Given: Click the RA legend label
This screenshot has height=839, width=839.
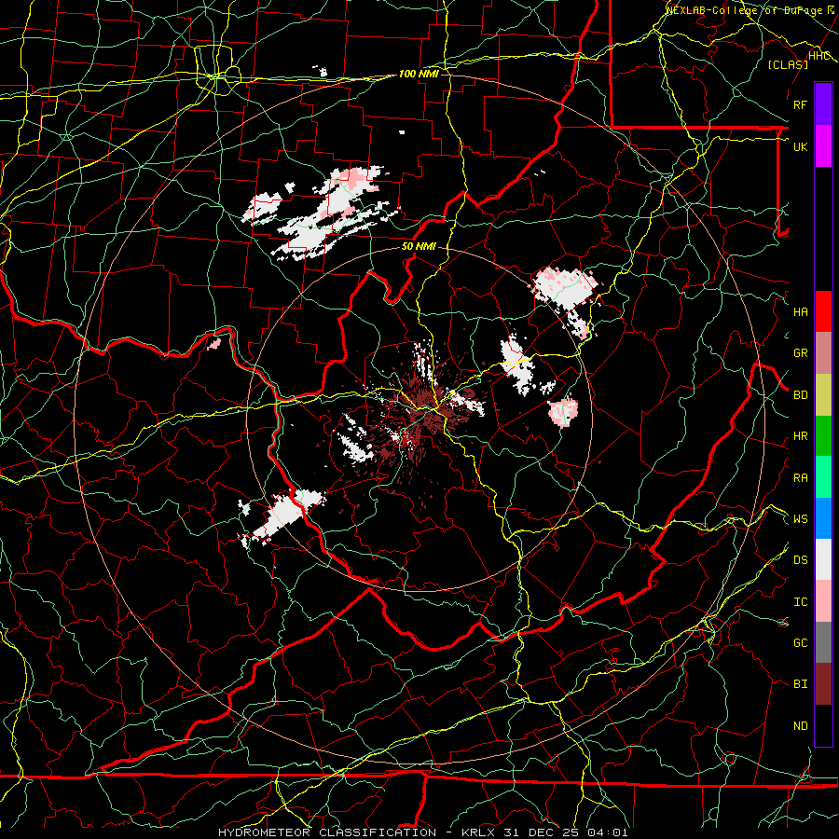Looking at the screenshot, I should [800, 478].
